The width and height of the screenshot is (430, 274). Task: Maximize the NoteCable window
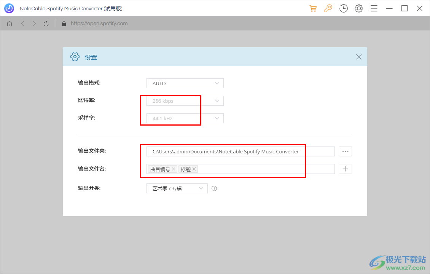(x=404, y=8)
